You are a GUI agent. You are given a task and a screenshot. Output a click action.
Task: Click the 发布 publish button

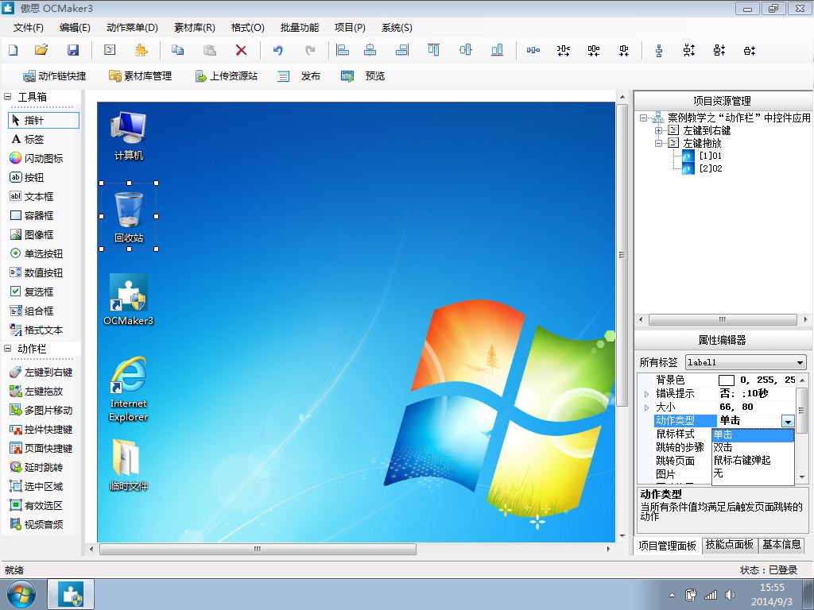pos(299,75)
